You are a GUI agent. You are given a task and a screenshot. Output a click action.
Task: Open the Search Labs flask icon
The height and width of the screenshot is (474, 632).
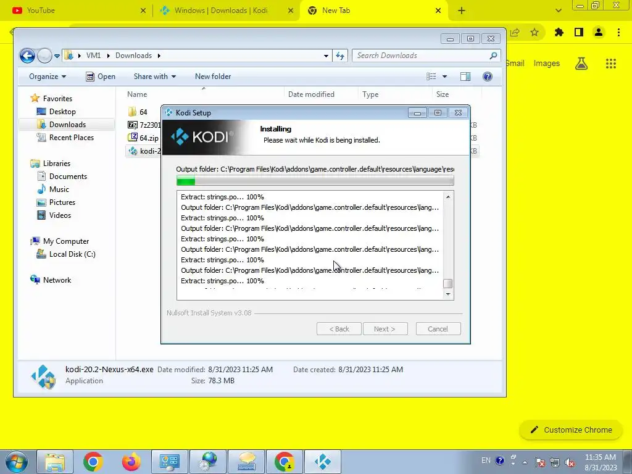[x=581, y=64]
